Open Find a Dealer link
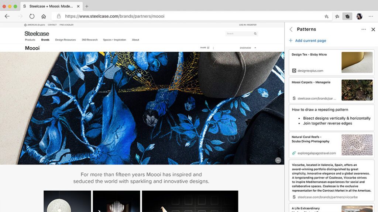Image resolution: width=378 pixels, height=212 pixels. tap(66, 25)
